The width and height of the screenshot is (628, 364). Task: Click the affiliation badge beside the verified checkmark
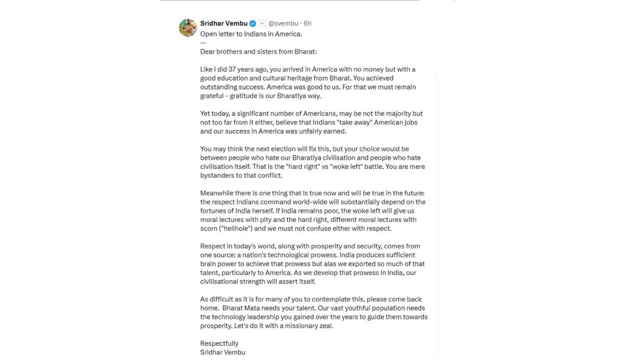tap(262, 23)
